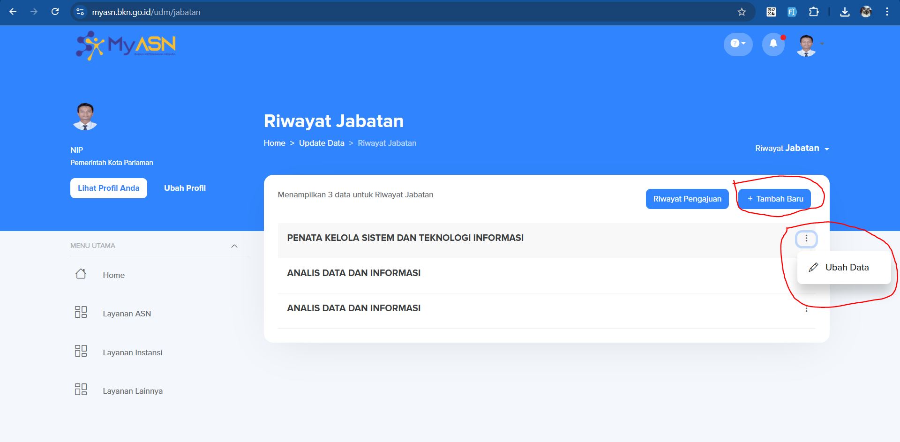
Task: Open three-dot menu for last Analis Data row
Action: tap(806, 309)
